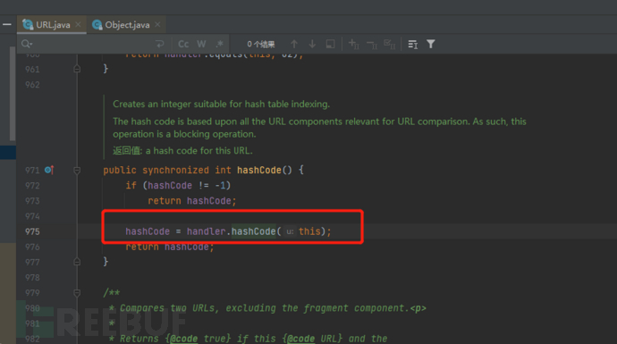Click the hide panel dash icon left of tabs
The width and height of the screenshot is (617, 344).
click(x=6, y=24)
